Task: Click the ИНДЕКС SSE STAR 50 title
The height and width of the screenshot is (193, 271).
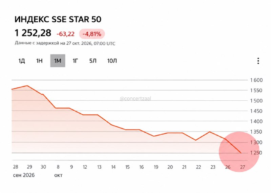Action: (x=58, y=19)
